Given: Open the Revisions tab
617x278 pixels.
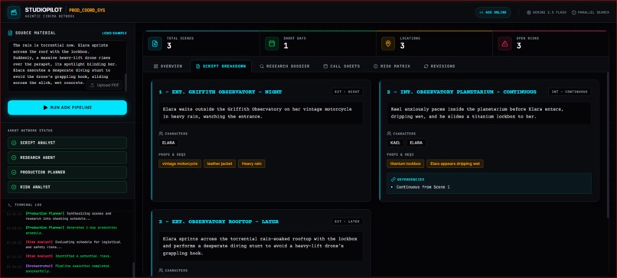Looking at the screenshot, I should pyautogui.click(x=439, y=66).
